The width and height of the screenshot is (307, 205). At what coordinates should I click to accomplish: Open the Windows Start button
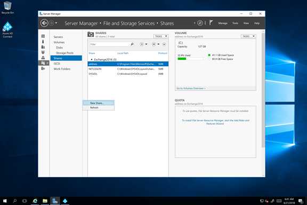pos(5,201)
